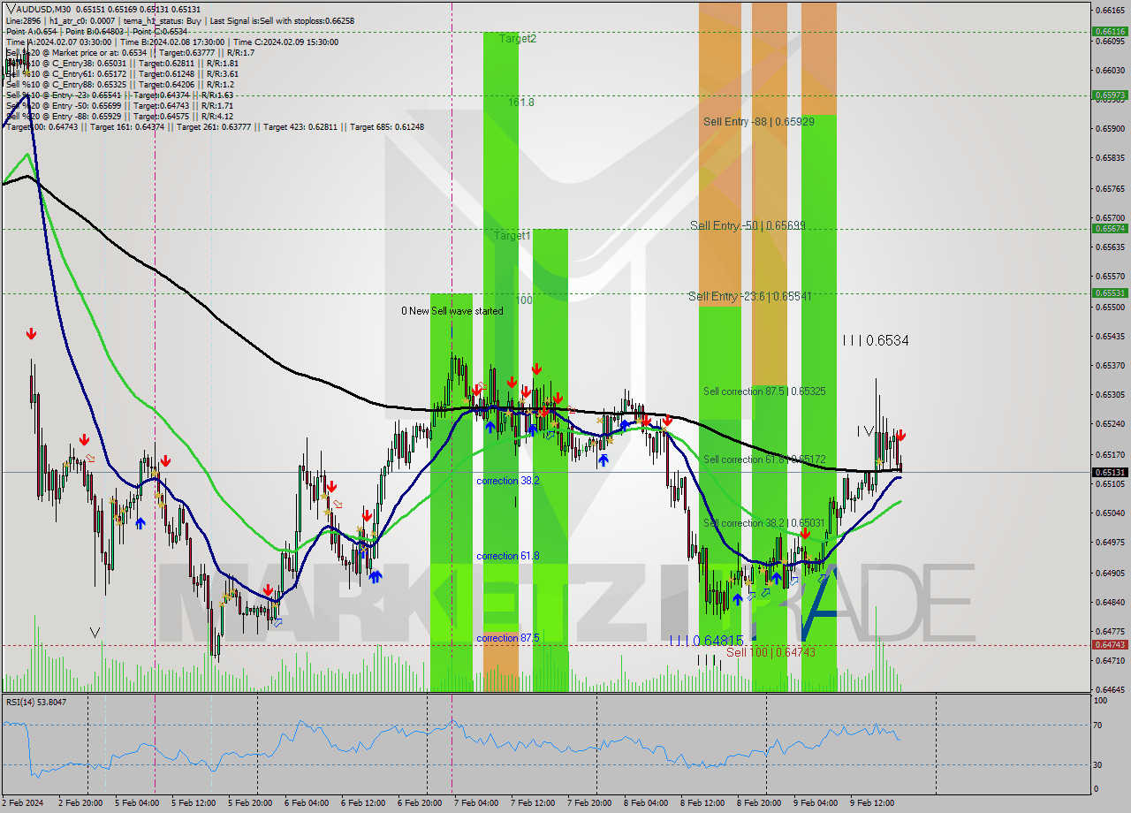The width and height of the screenshot is (1131, 813).
Task: Click 'Sell Entry -88 | 0.65929' label
Action: [758, 121]
